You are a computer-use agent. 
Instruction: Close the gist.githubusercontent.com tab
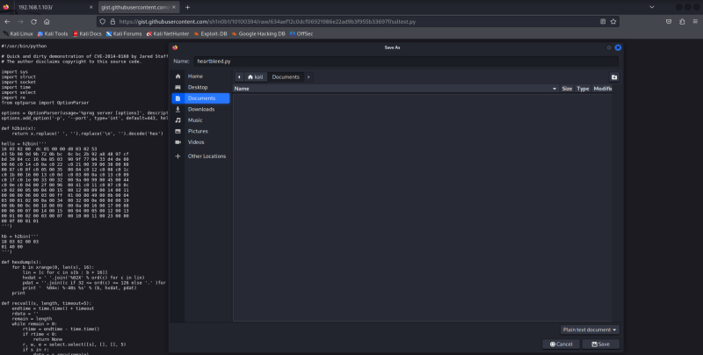[x=174, y=7]
